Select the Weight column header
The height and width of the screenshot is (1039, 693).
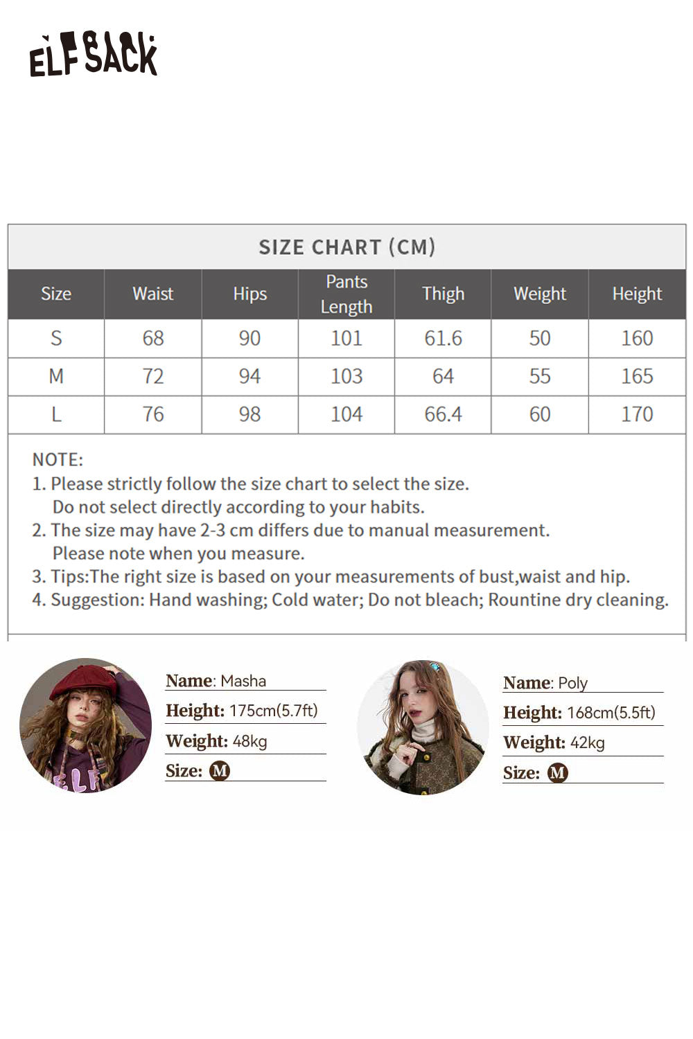click(540, 294)
